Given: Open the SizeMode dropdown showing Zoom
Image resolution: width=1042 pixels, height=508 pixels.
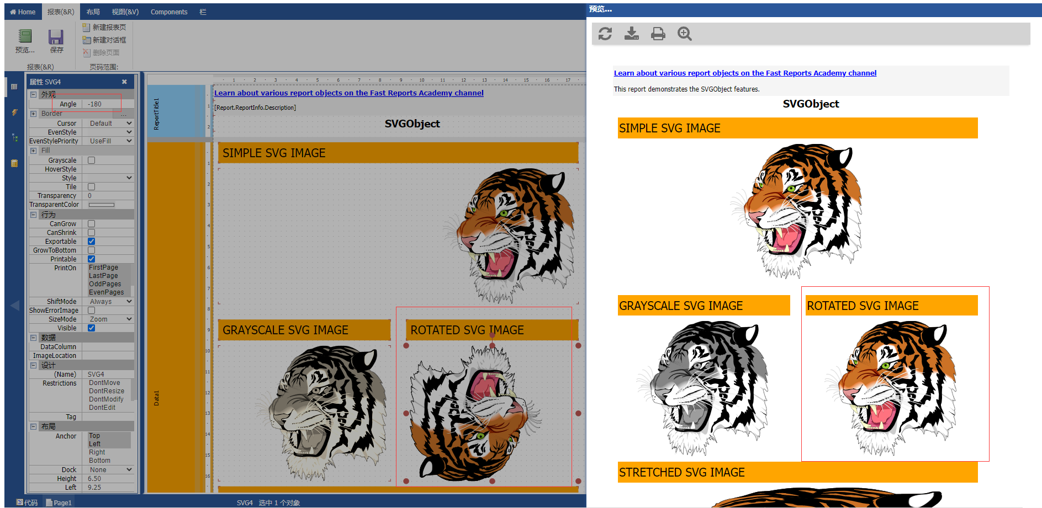Looking at the screenshot, I should coord(110,319).
